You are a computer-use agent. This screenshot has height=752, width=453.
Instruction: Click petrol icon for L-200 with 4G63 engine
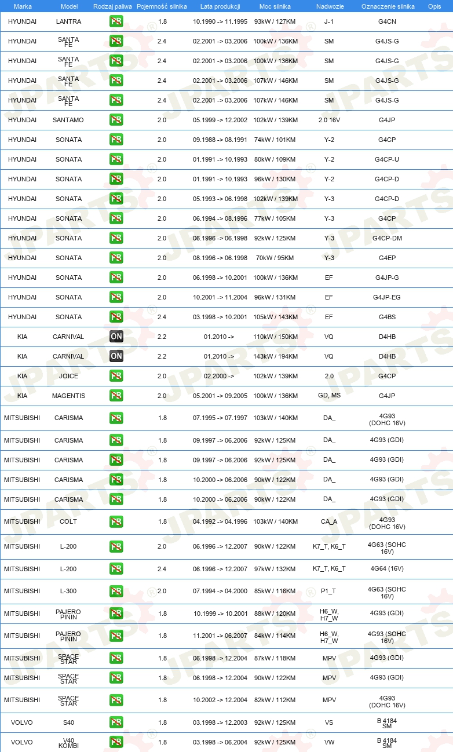116,546
